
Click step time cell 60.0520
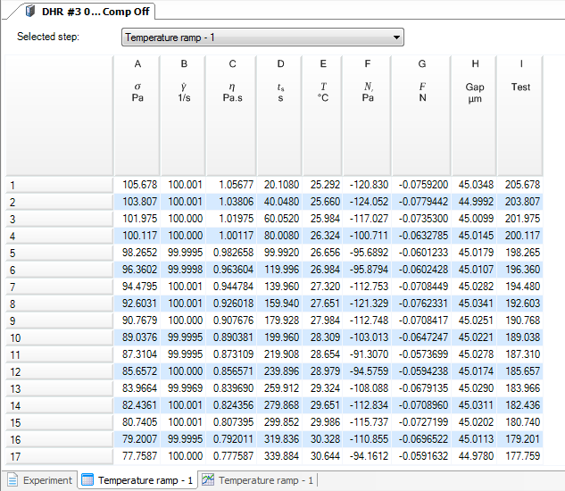coord(280,219)
